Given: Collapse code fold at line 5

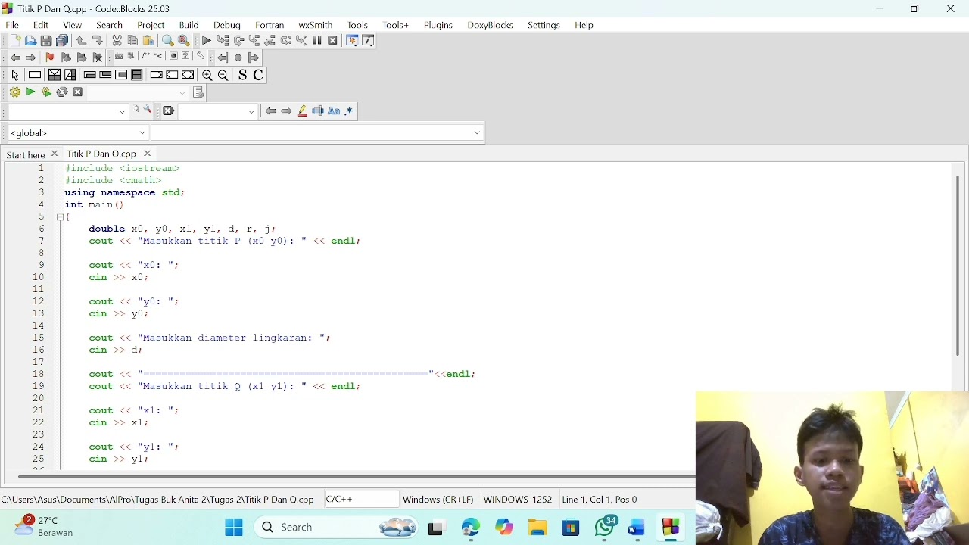Looking at the screenshot, I should coord(61,217).
